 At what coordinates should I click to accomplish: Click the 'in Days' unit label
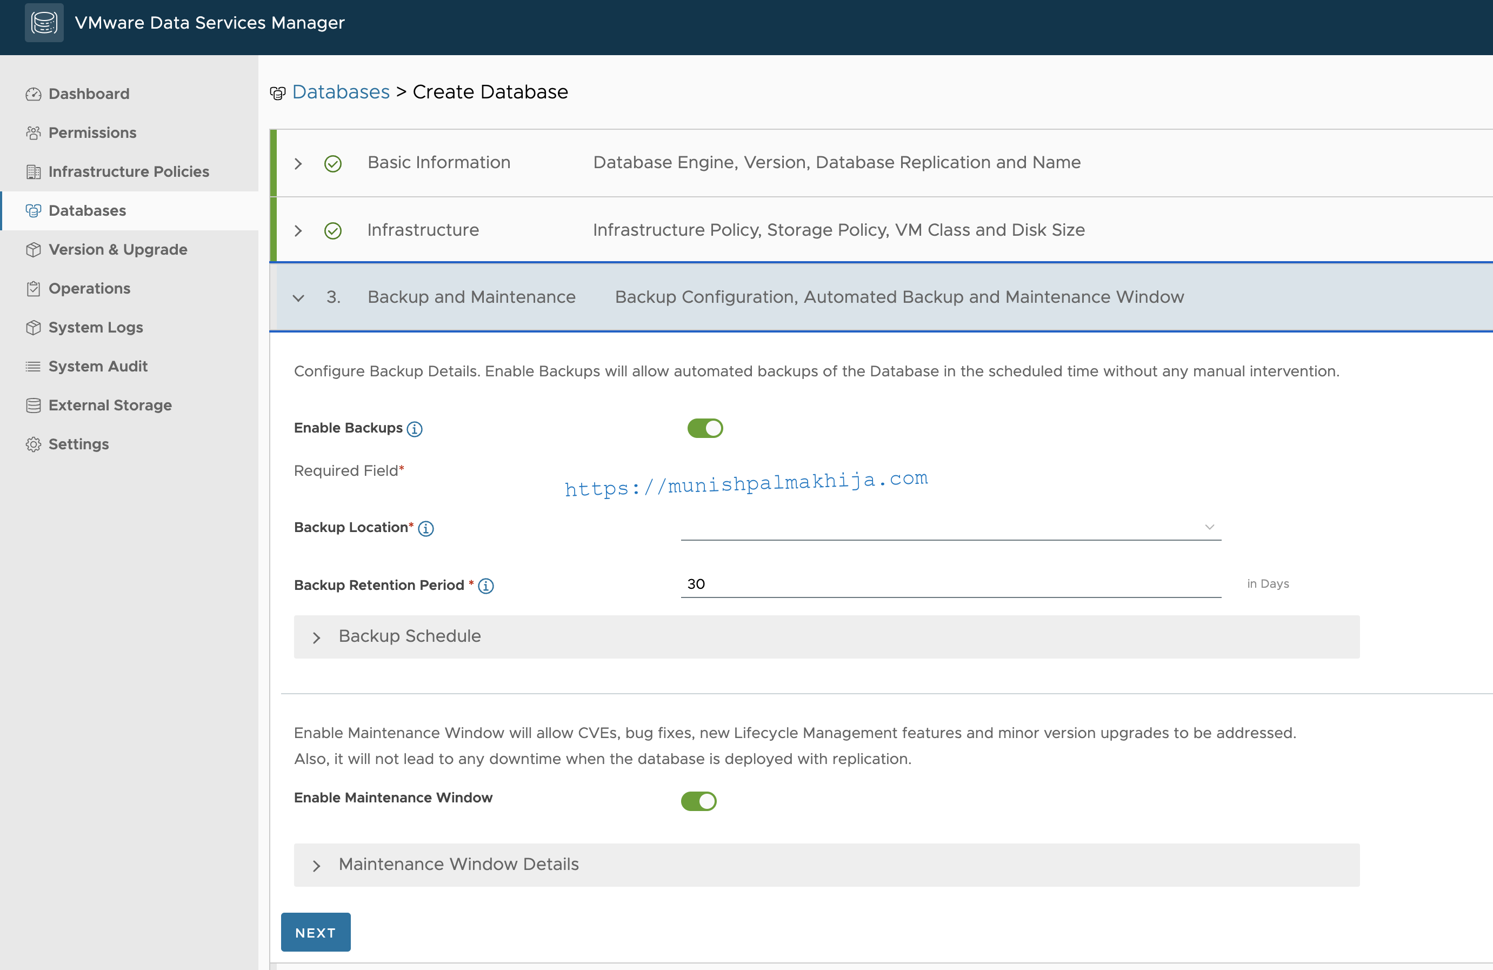coord(1268,583)
